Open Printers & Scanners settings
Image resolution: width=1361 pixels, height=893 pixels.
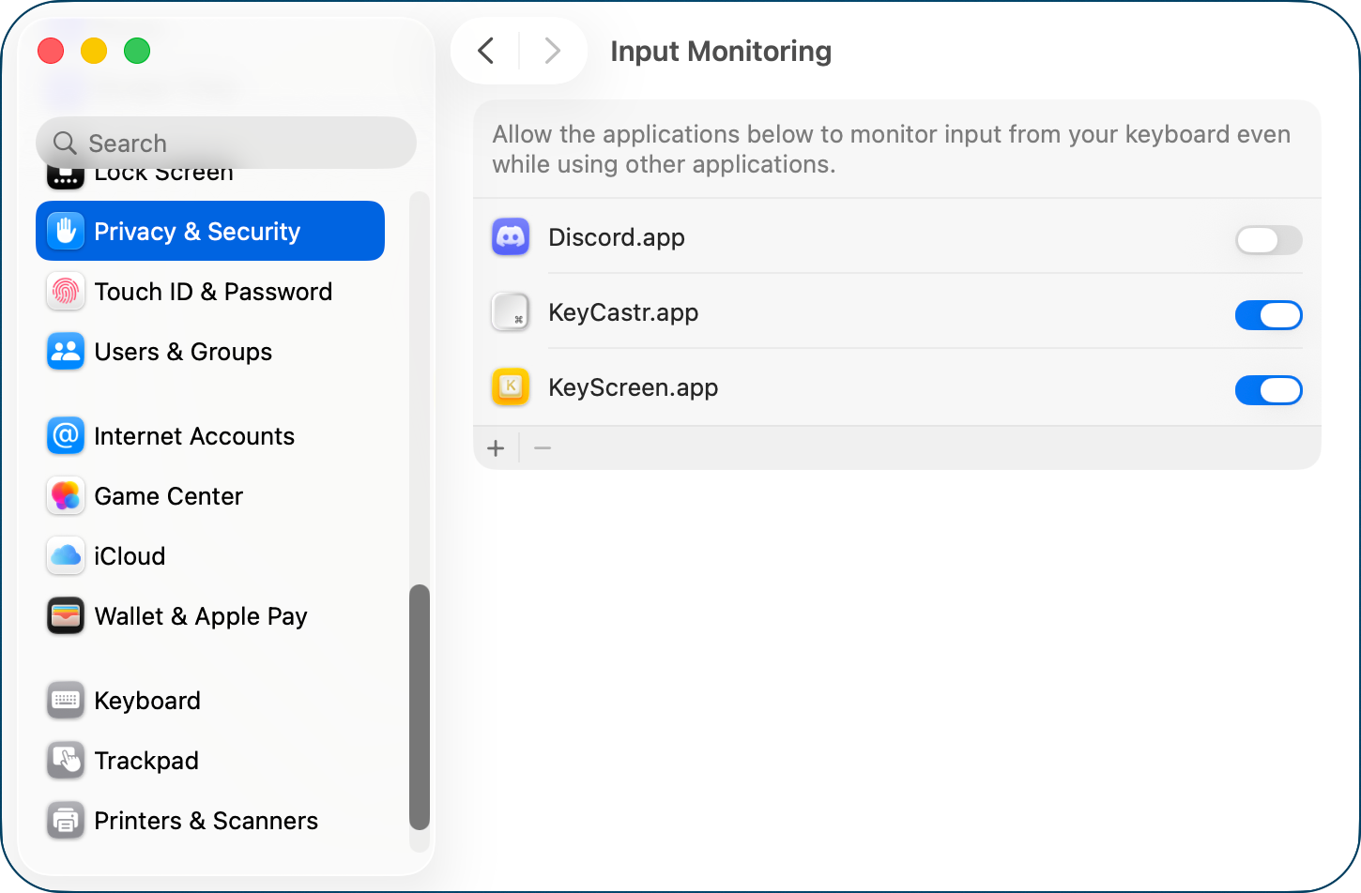coord(210,820)
